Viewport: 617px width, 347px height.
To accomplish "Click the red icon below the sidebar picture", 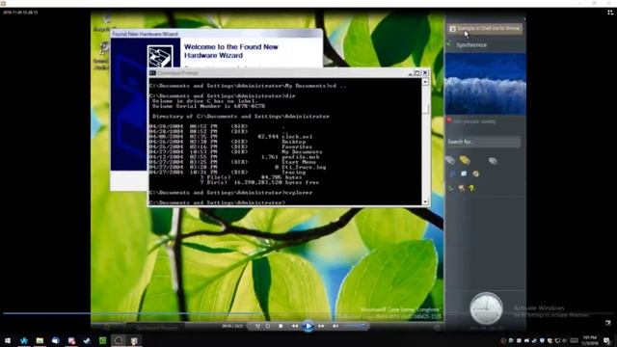I will (x=449, y=120).
